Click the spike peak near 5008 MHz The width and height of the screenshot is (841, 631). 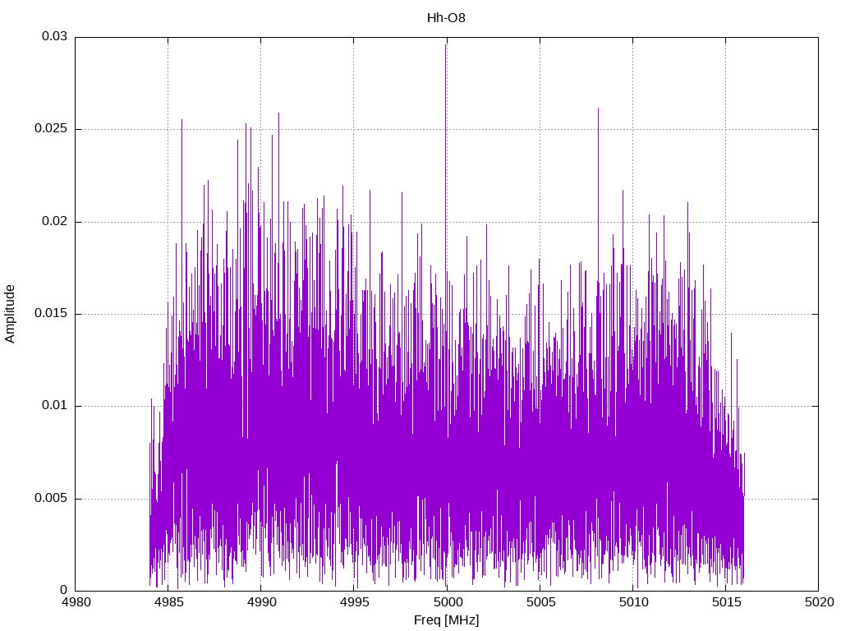598,109
